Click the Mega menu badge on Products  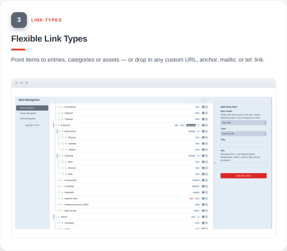(x=191, y=126)
